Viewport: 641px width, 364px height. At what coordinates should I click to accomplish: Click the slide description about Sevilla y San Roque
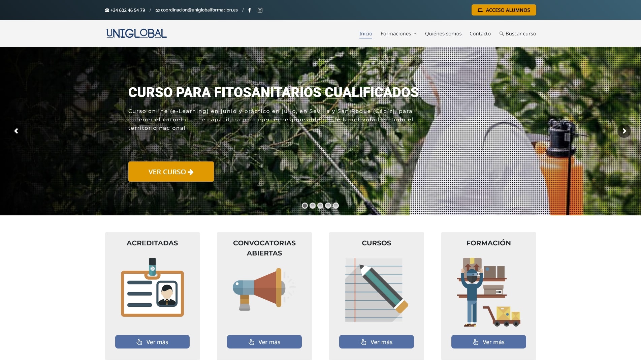[270, 119]
